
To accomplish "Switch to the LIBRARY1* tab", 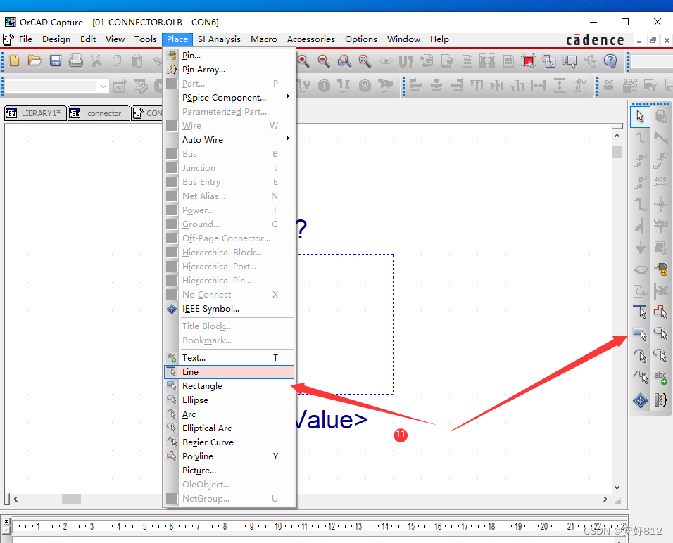I will pyautogui.click(x=35, y=113).
